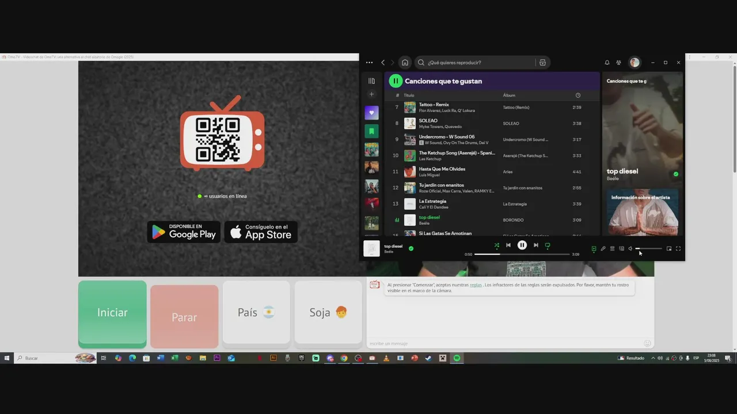The height and width of the screenshot is (414, 737).
Task: Click Parar button in OmeTV
Action: (184, 317)
